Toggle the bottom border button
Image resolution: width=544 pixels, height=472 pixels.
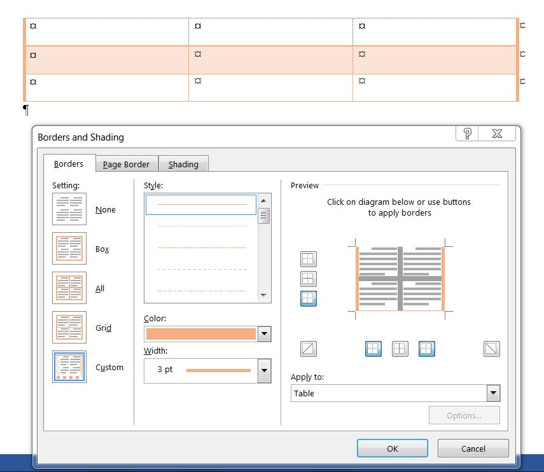coord(308,298)
